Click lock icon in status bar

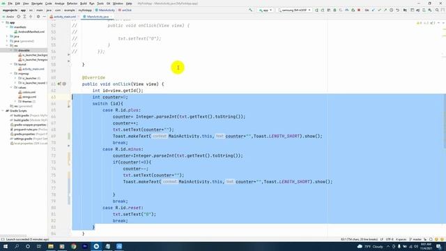click(x=425, y=239)
